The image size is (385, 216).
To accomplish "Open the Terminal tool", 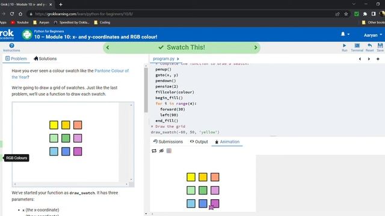I will pyautogui.click(x=357, y=47).
